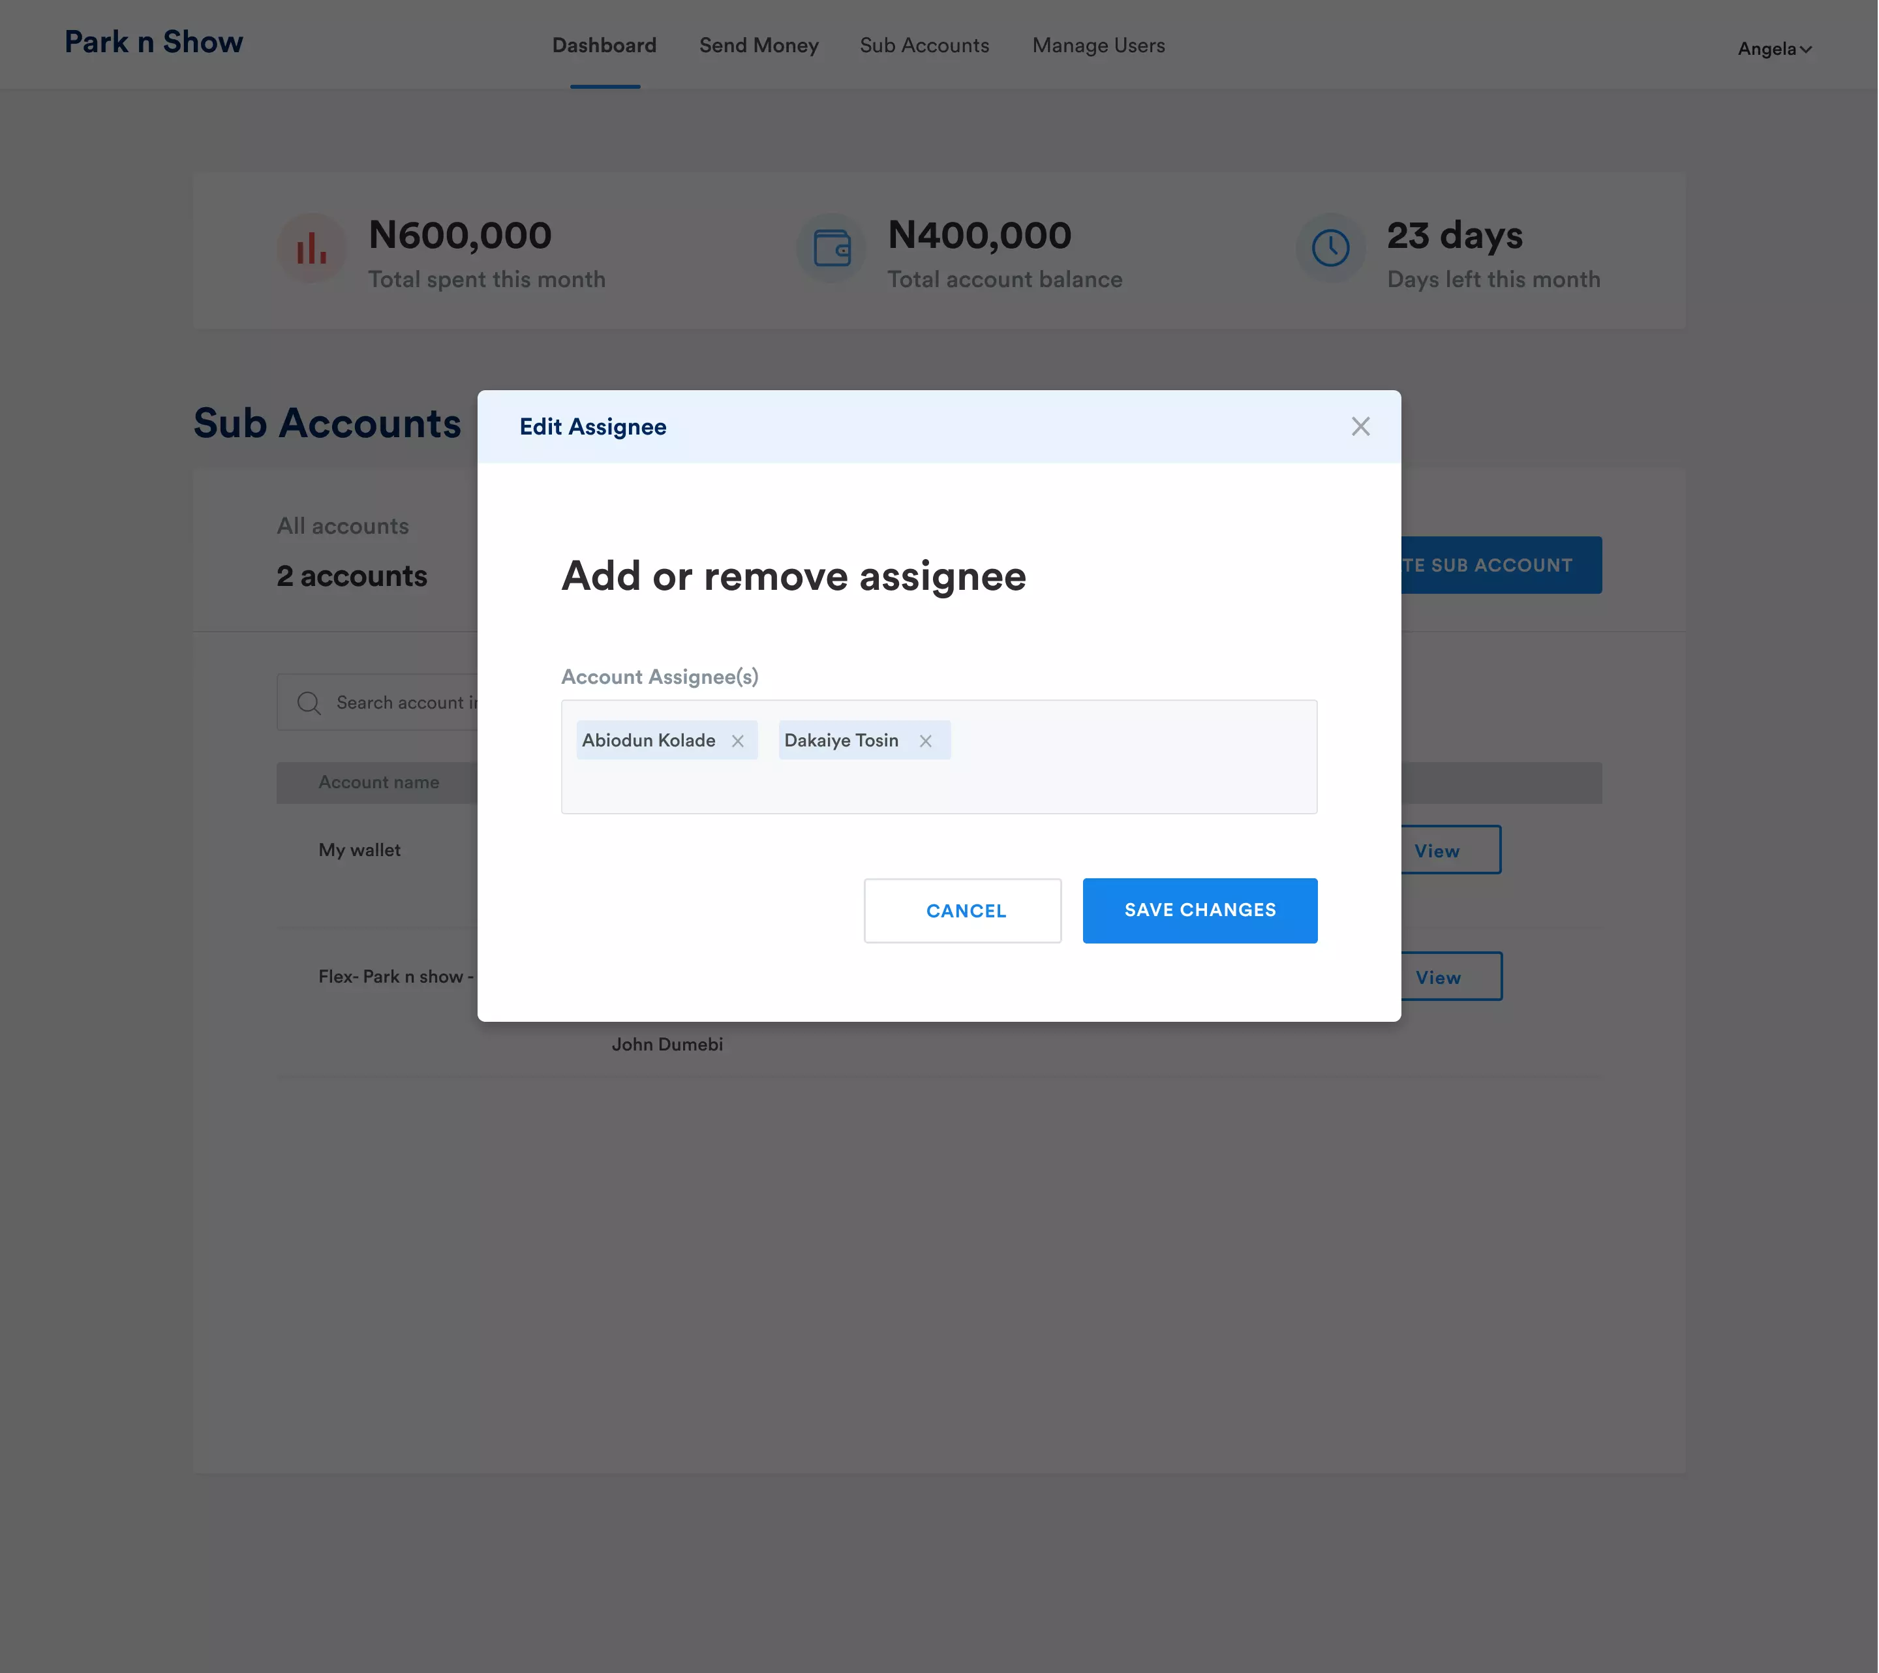Click the Account name column header
The height and width of the screenshot is (1673, 1879).
[379, 782]
